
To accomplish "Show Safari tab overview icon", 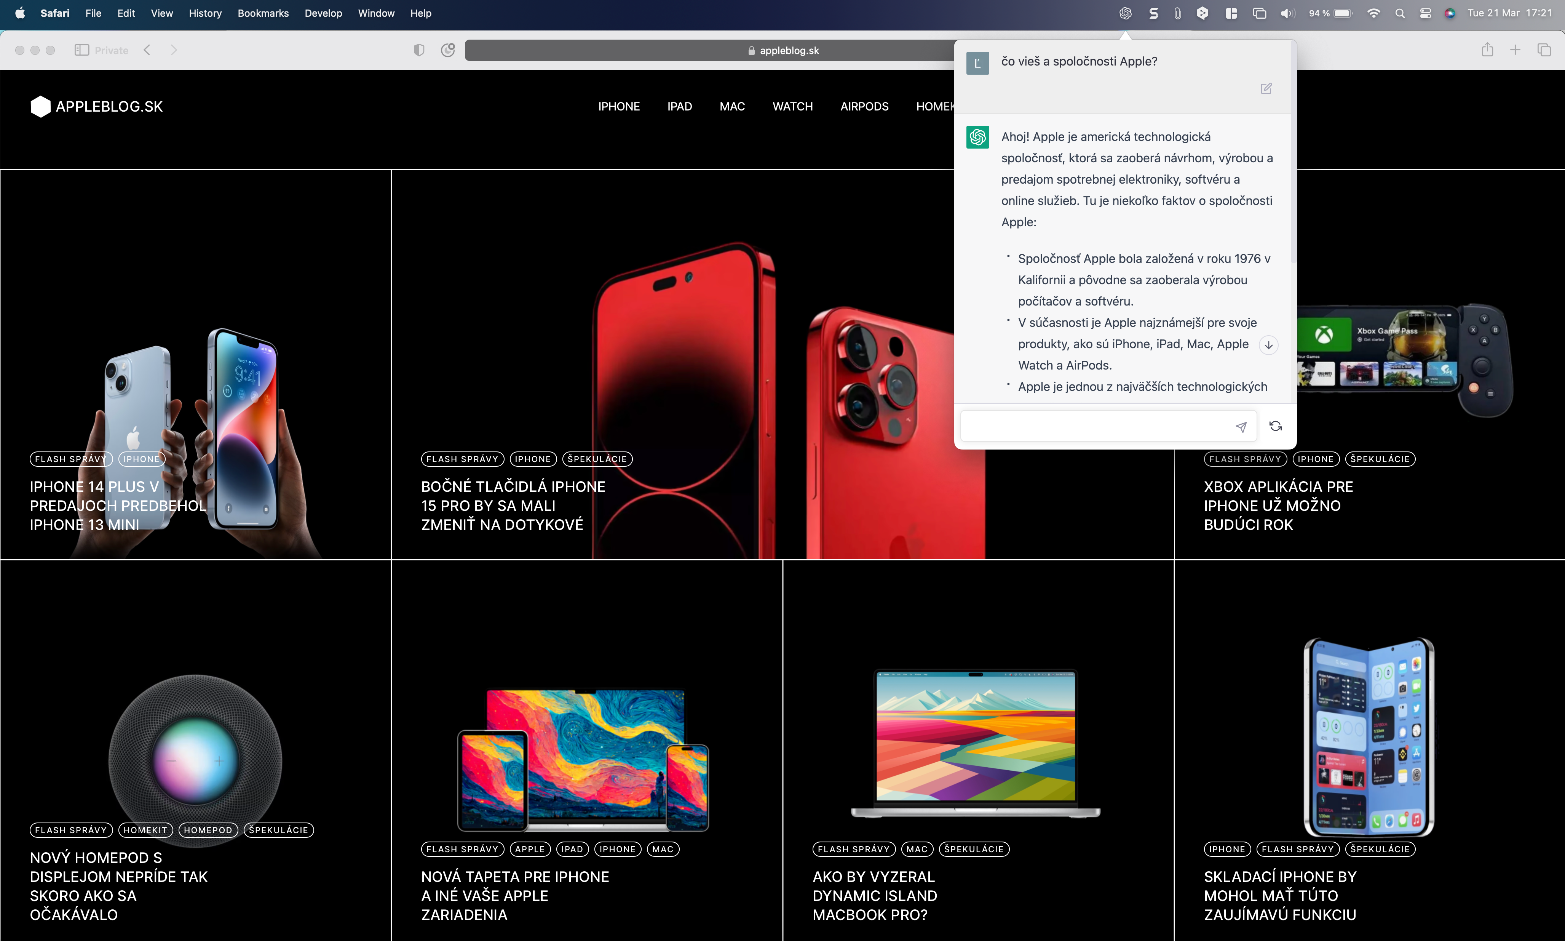I will [1544, 50].
